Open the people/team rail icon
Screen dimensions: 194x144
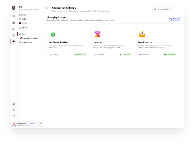14,29
